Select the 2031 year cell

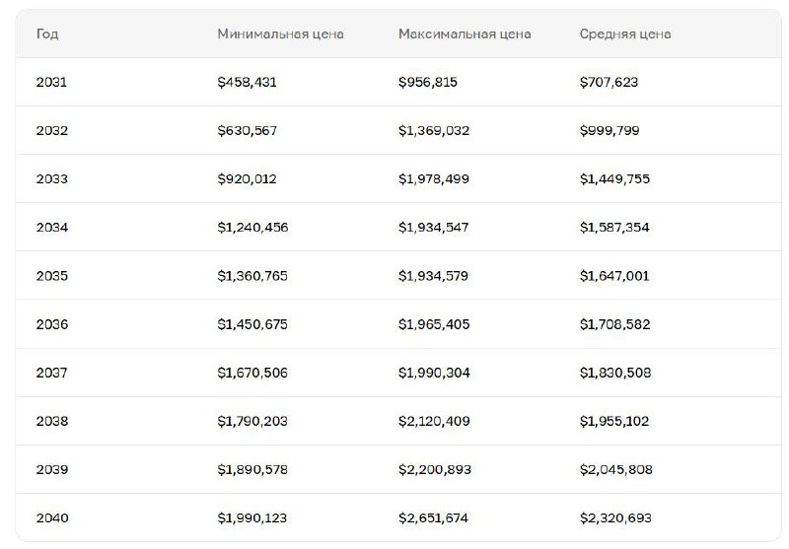tap(51, 83)
